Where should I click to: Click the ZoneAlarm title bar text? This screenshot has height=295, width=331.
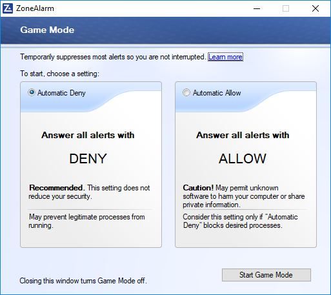[35, 8]
